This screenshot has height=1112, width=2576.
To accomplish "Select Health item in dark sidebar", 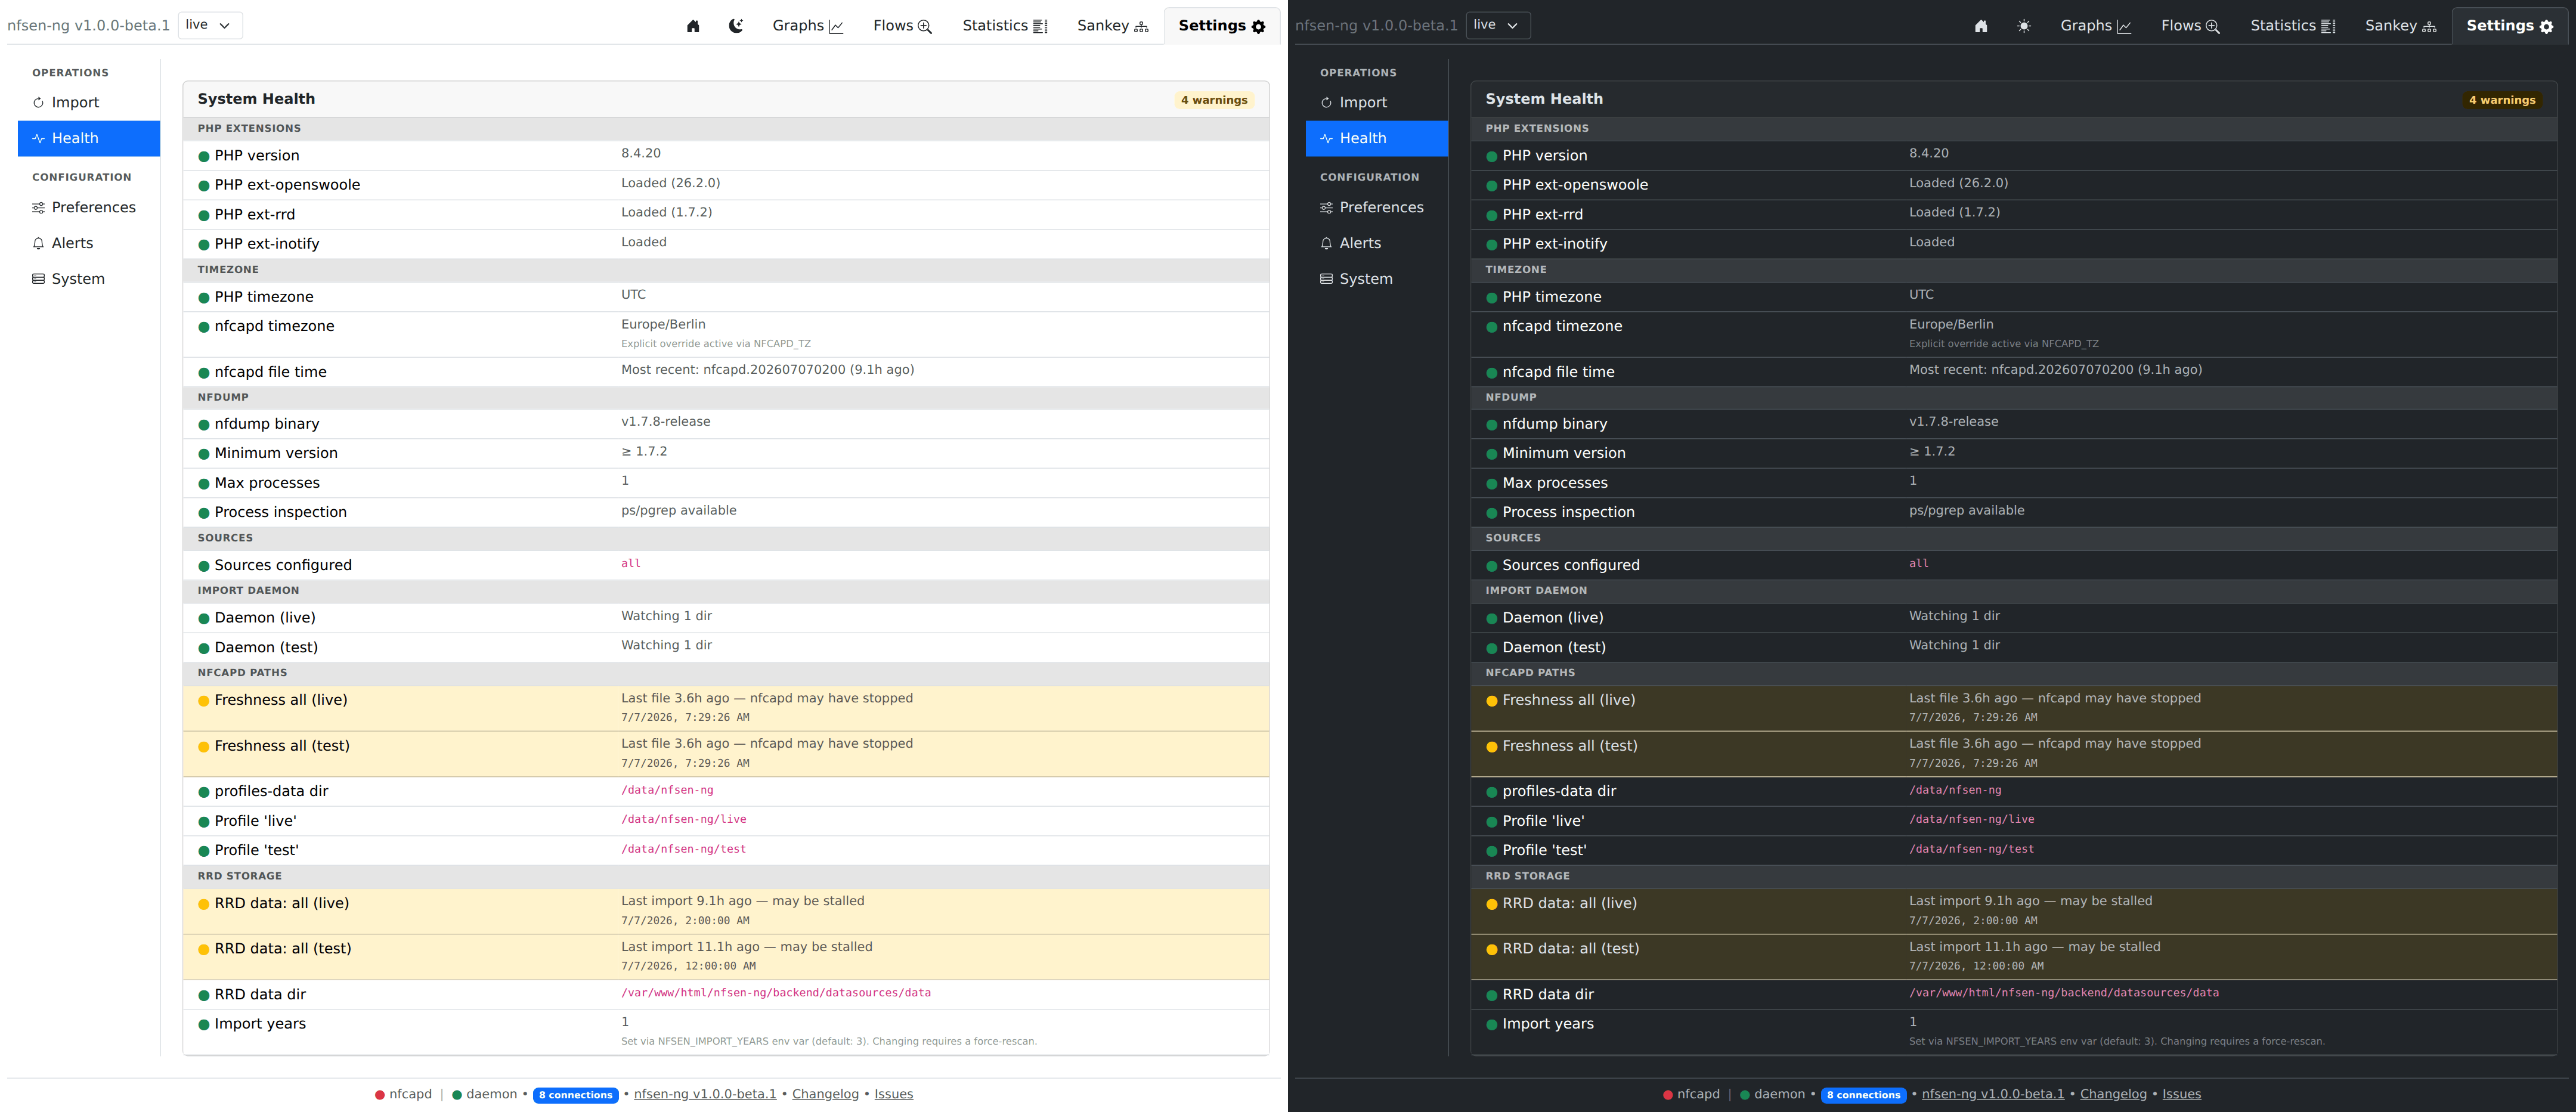I will tap(1377, 138).
